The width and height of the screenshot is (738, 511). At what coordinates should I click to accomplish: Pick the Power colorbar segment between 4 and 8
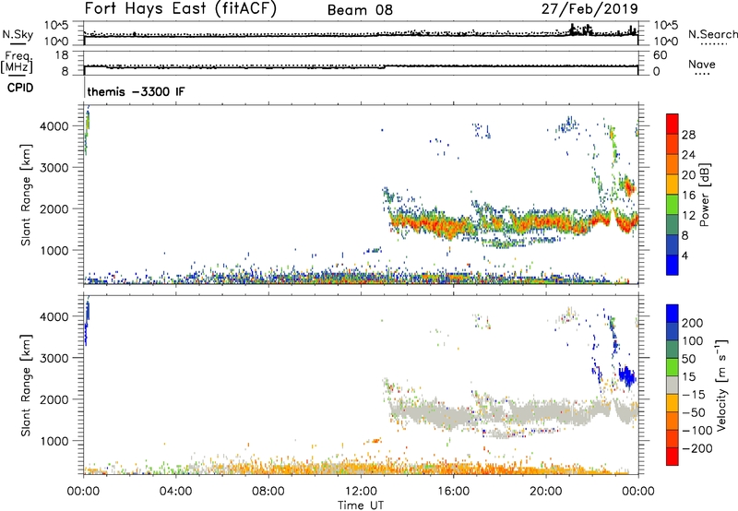point(673,244)
